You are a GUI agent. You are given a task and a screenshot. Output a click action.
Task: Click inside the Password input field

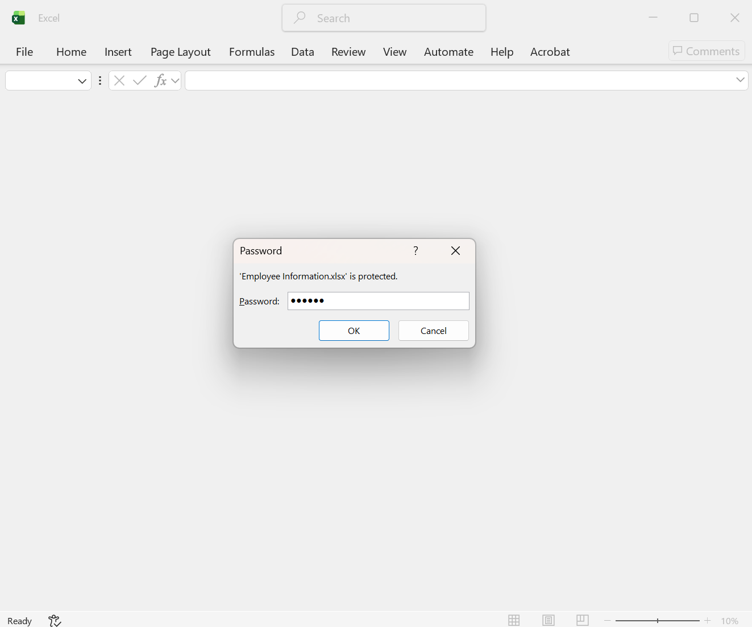378,301
